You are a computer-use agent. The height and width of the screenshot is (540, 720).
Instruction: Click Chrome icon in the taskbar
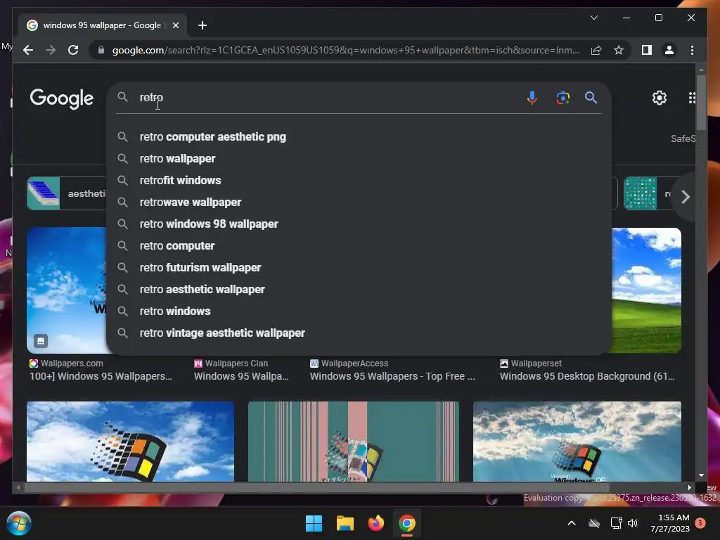[407, 523]
